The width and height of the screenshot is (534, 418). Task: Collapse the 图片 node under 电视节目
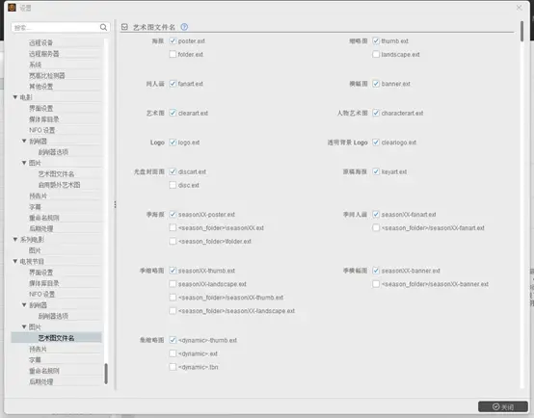(24, 327)
